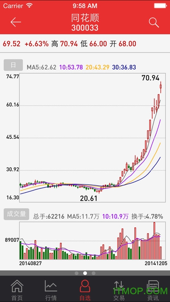The width and height of the screenshot is (170, 302).
Task: Open 行情 market chart icon
Action: click(51, 286)
